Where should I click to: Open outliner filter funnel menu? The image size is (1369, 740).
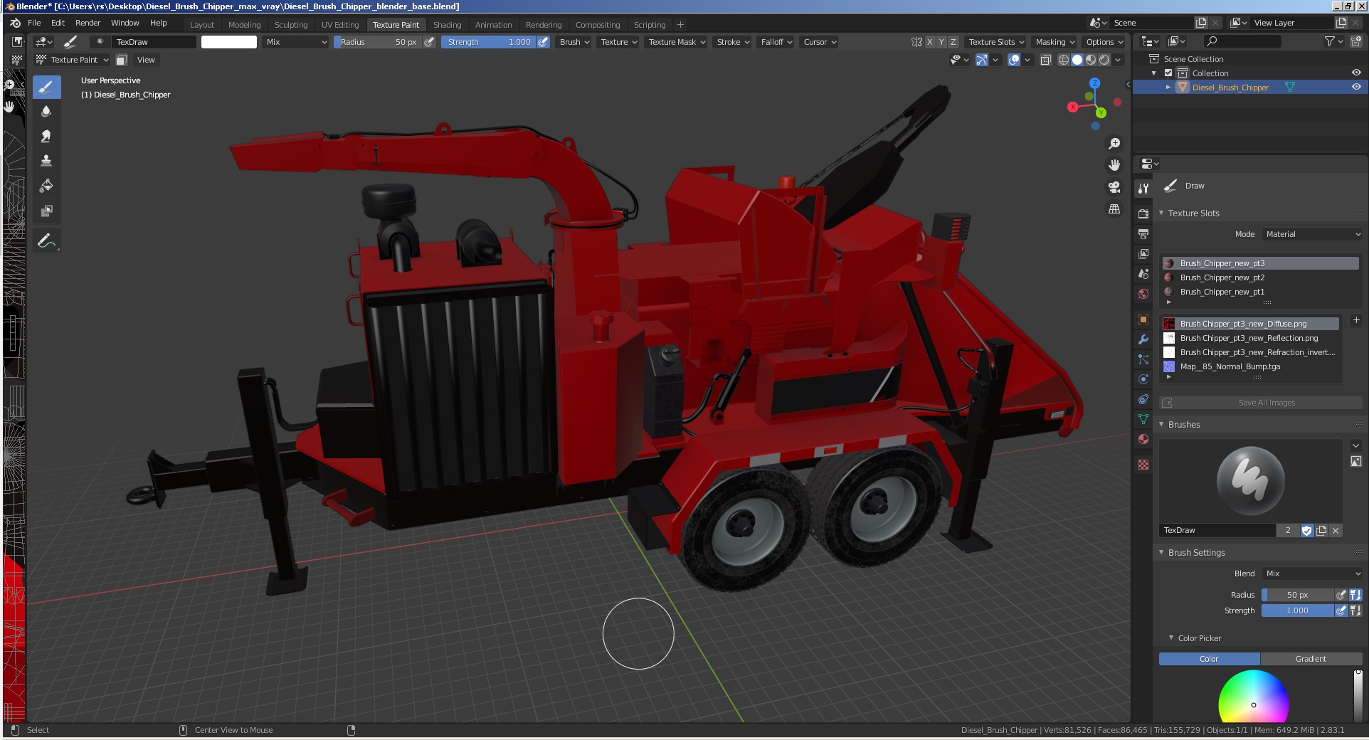click(x=1333, y=42)
